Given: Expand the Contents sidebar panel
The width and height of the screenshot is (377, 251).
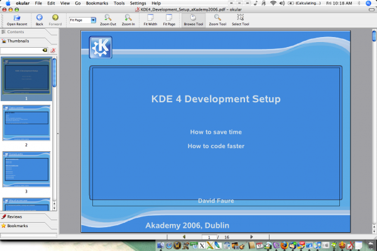Looking at the screenshot, I should (x=28, y=32).
